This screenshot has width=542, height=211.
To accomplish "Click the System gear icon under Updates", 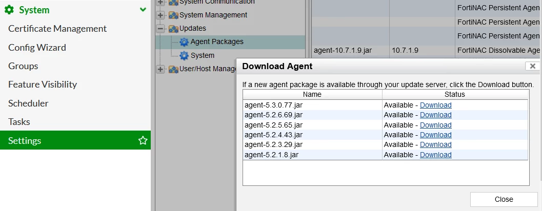I will point(184,56).
